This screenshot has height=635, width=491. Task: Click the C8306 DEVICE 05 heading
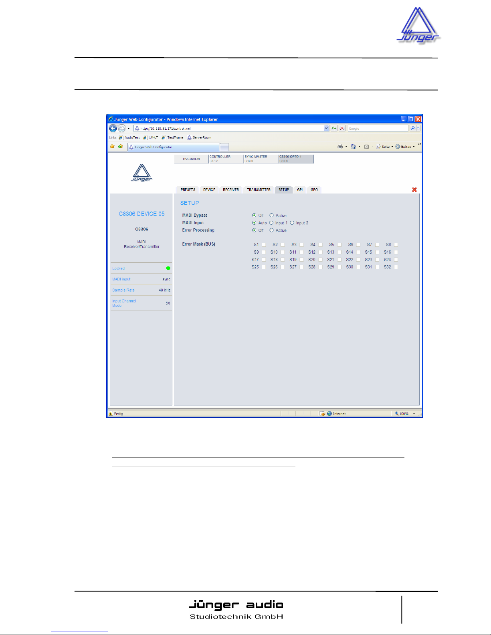click(141, 214)
